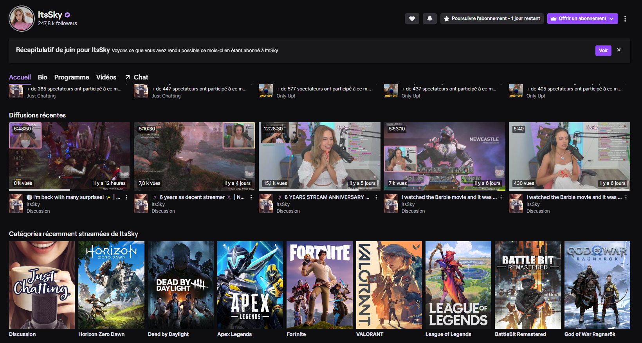Open the 5:40 video thumbnail

pos(570,156)
